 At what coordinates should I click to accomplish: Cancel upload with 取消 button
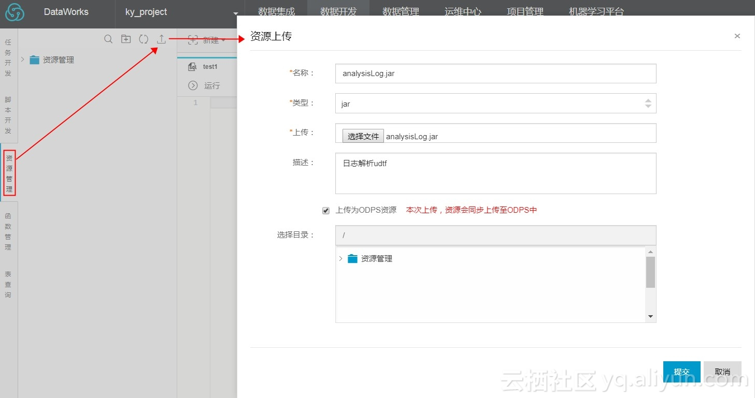[x=722, y=372]
